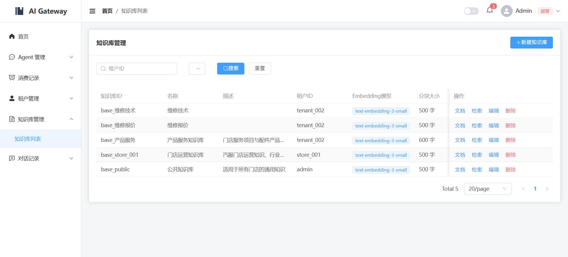The image size is (568, 257).
Task: Click the 知识库管理 document icon
Action: [x=12, y=119]
